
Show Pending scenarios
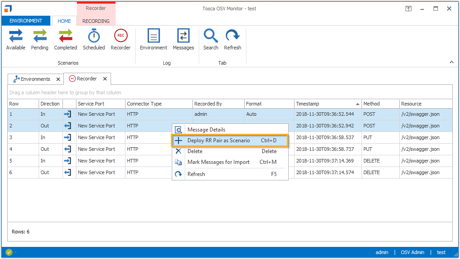[x=40, y=40]
